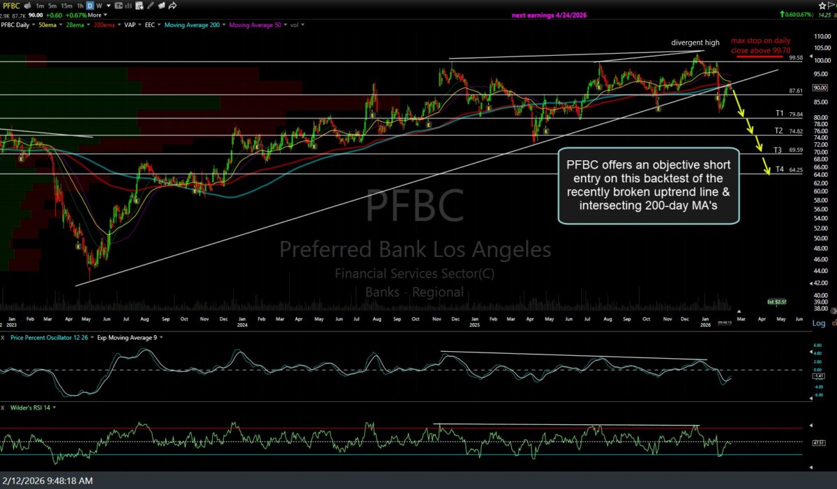This screenshot has height=489, width=837.
Task: Open the chart template grid icon
Action: click(x=139, y=6)
